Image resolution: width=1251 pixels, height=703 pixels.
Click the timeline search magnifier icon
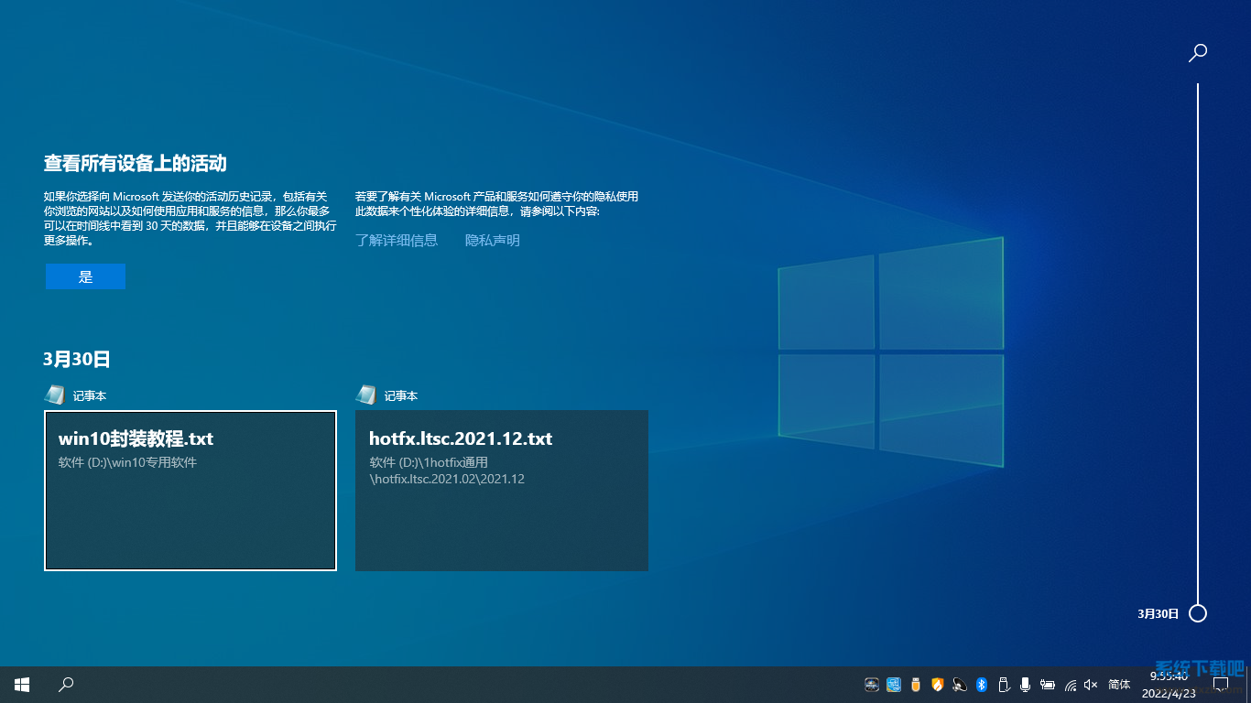(x=1197, y=53)
